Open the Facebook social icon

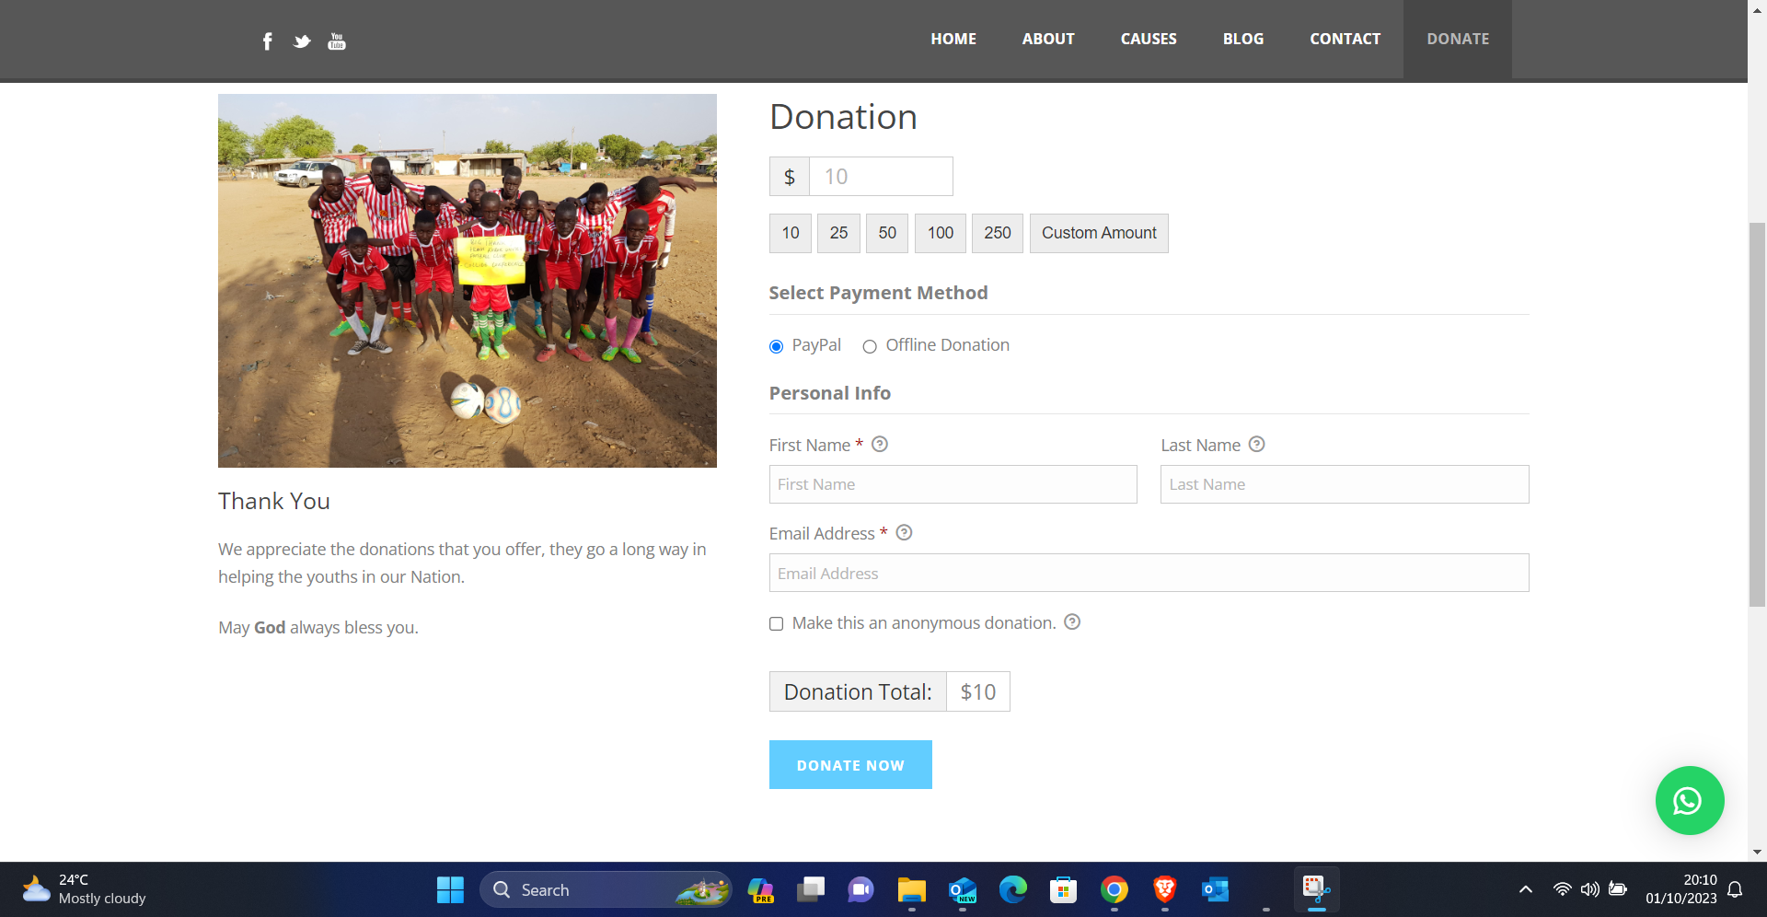pyautogui.click(x=267, y=41)
